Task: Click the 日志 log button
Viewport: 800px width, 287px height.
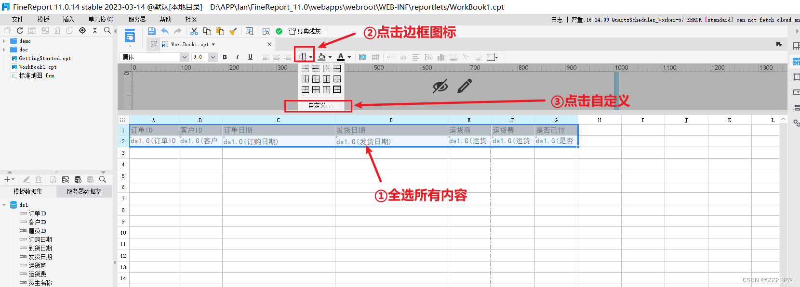Action: tap(557, 20)
